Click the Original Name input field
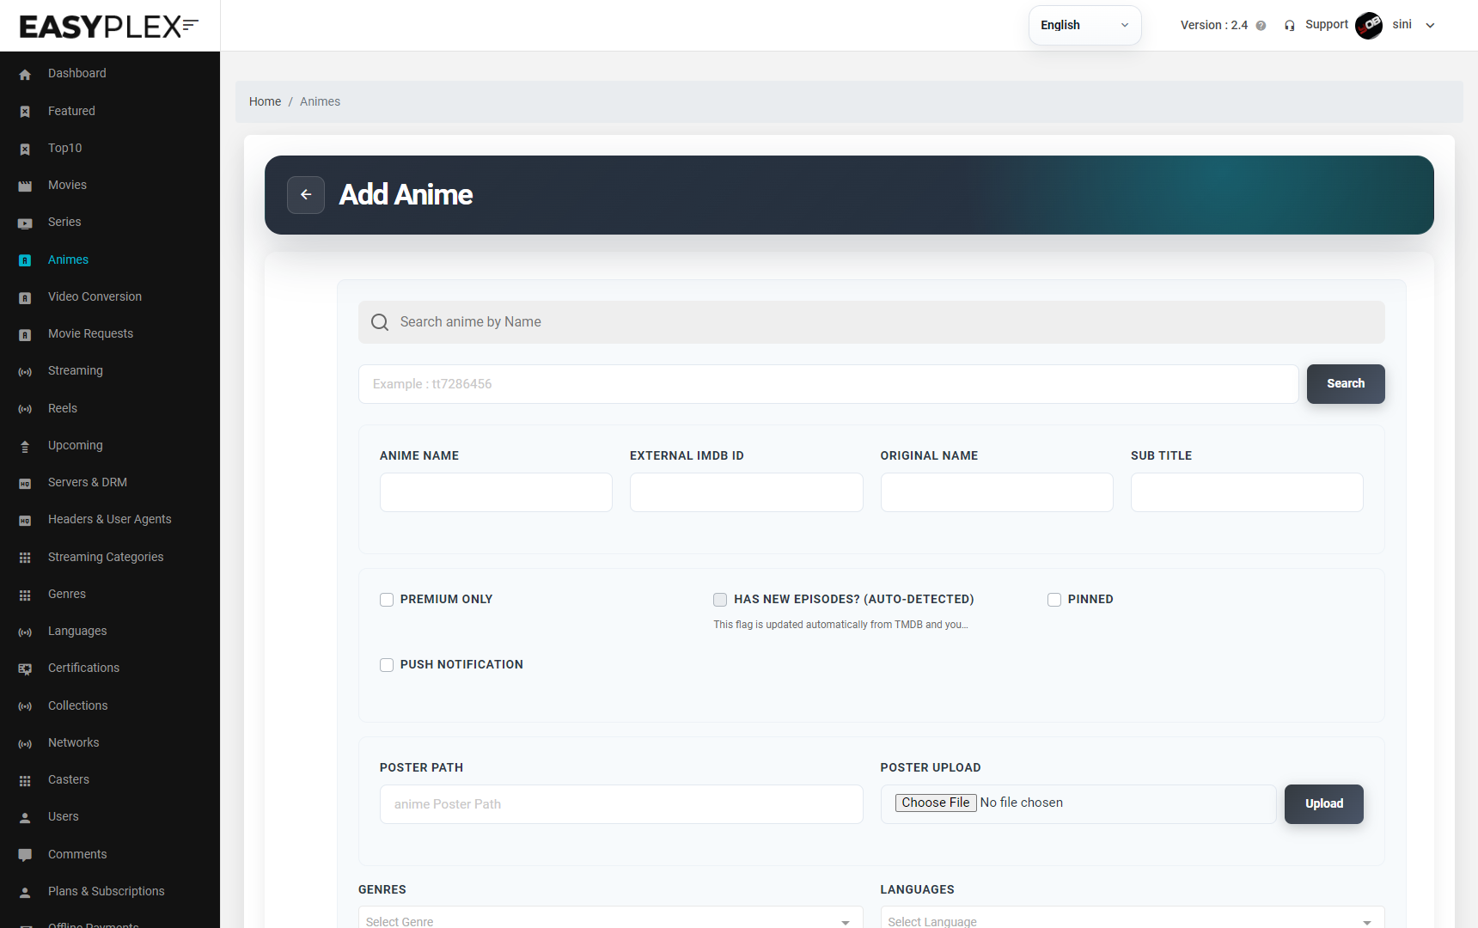Image resolution: width=1478 pixels, height=928 pixels. pyautogui.click(x=997, y=492)
